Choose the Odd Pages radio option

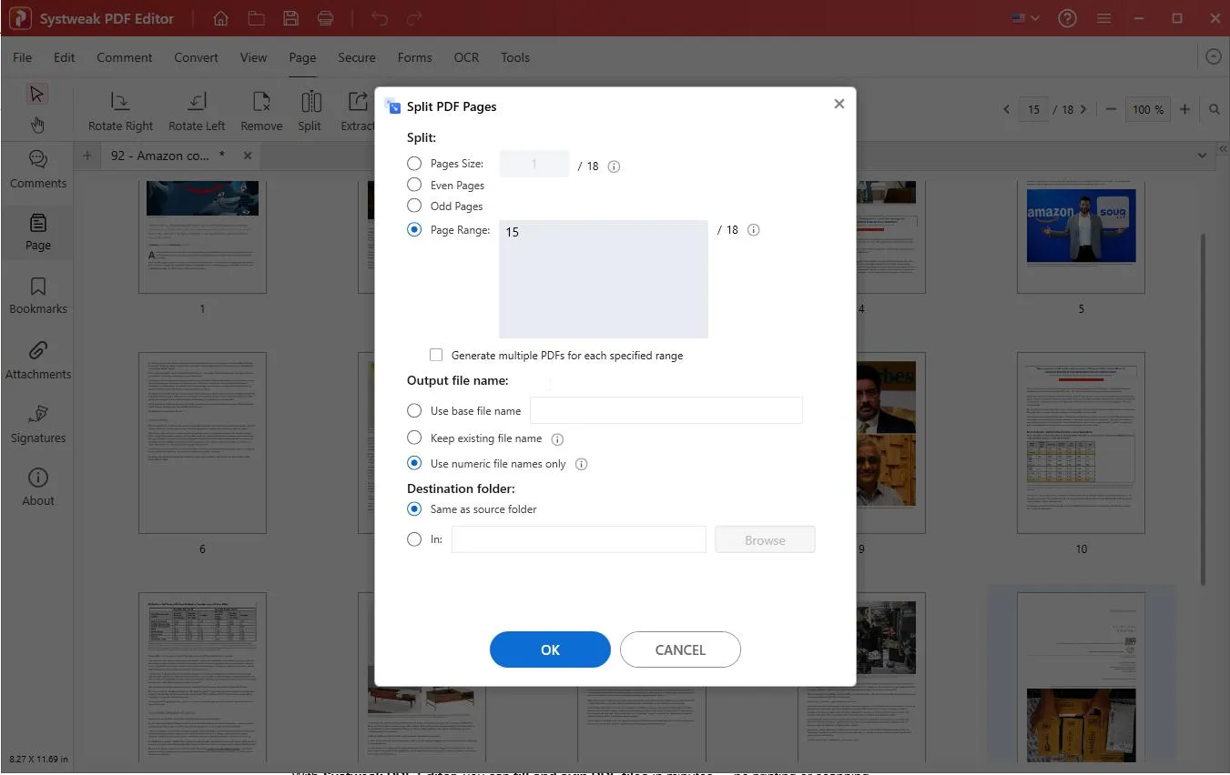point(414,206)
